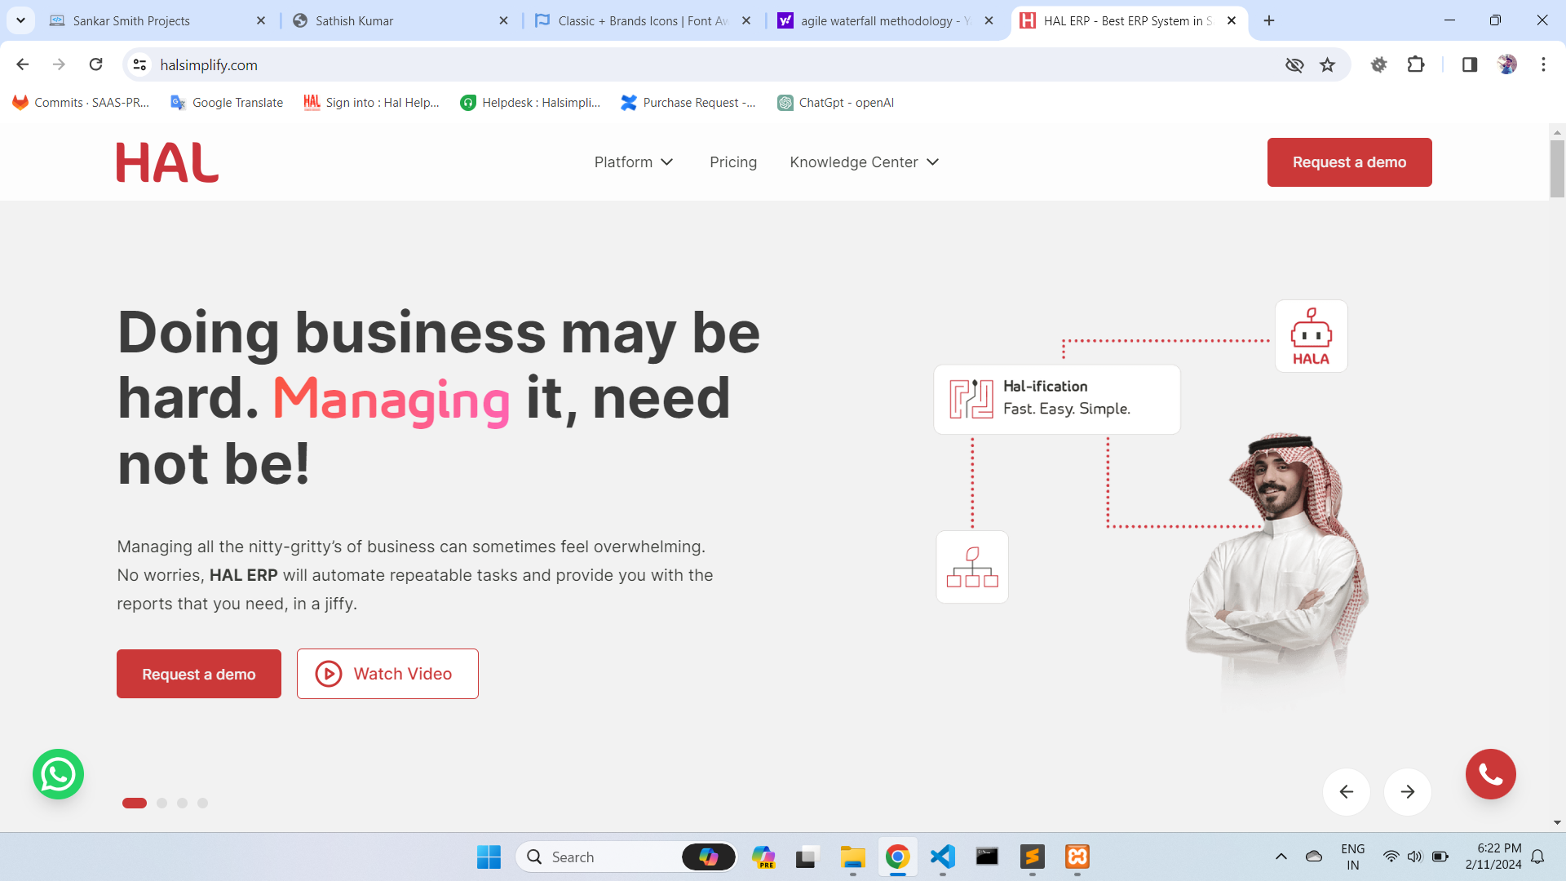Viewport: 1566px width, 881px height.
Task: Click the scrollbar down arrow
Action: (1557, 823)
